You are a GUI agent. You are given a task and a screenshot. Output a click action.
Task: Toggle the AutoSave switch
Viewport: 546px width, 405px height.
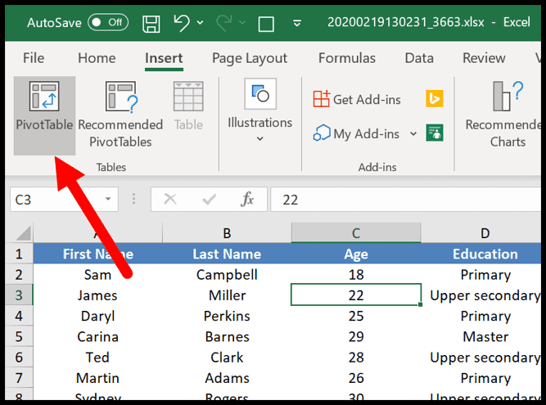[x=108, y=23]
